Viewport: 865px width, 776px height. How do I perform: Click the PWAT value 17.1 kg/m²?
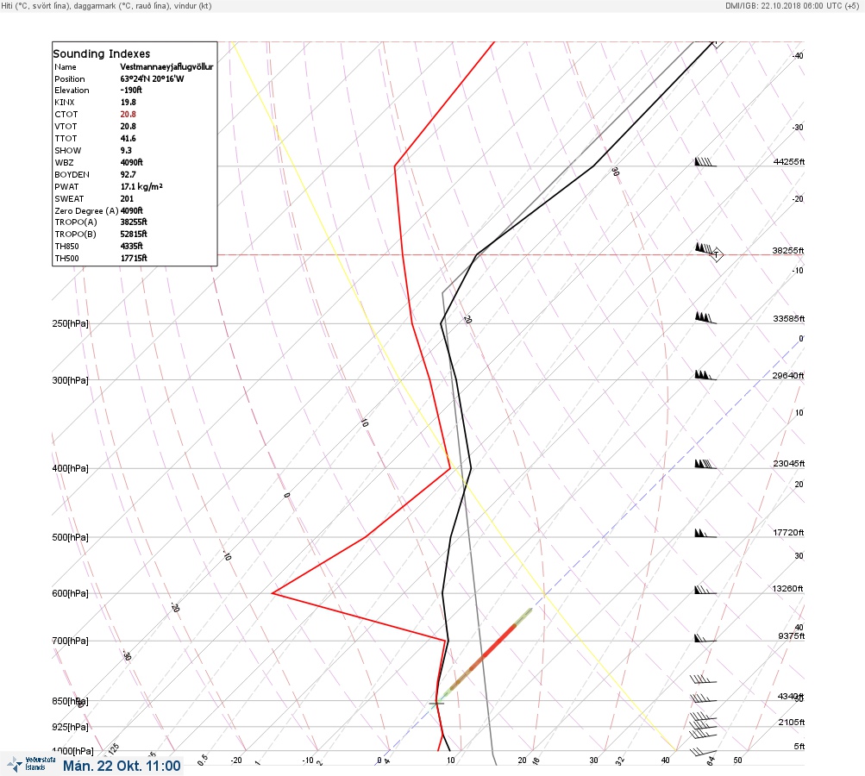tap(141, 187)
